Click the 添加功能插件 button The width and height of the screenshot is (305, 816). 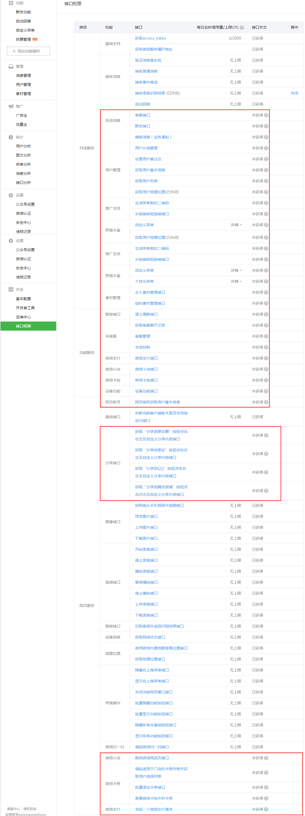pyautogui.click(x=28, y=51)
